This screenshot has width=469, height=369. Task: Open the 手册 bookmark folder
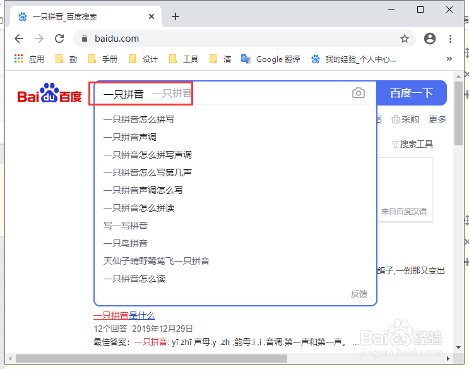[103, 59]
